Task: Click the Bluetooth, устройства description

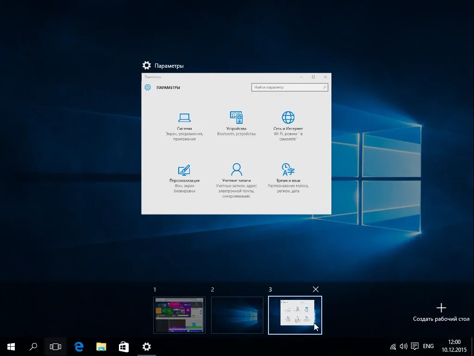Action: point(236,134)
